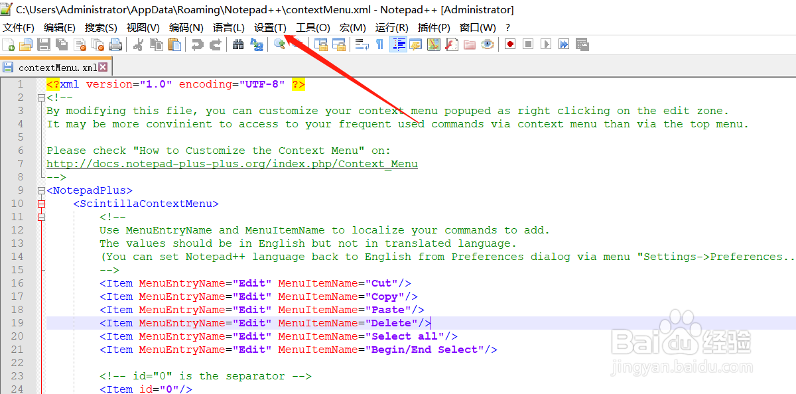Open the 宏(M) menu
The image size is (796, 394).
(x=352, y=28)
